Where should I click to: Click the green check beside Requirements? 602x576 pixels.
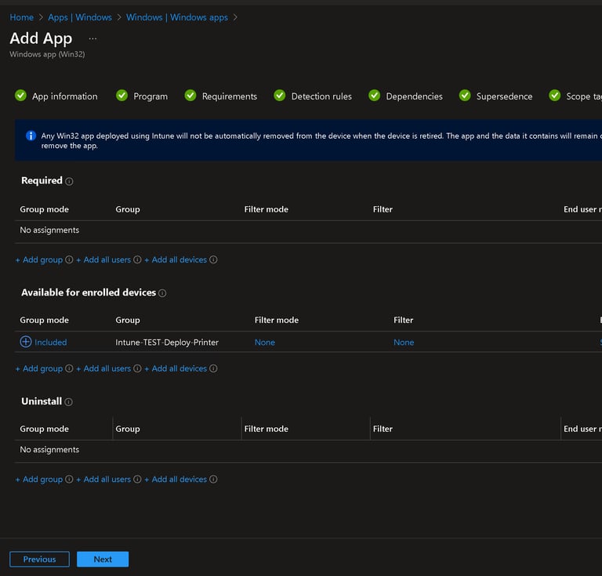(190, 95)
